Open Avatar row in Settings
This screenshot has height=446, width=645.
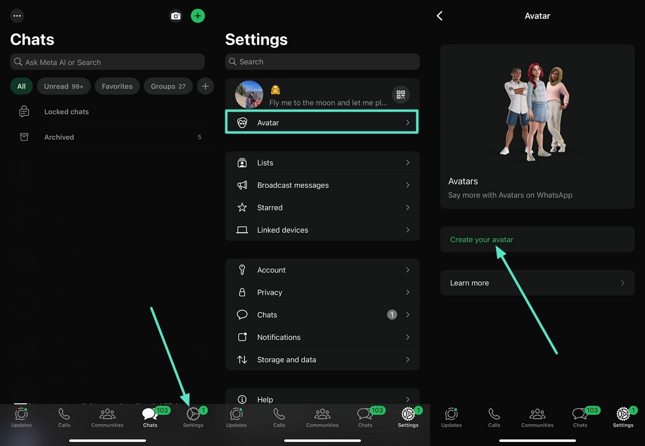pyautogui.click(x=322, y=122)
